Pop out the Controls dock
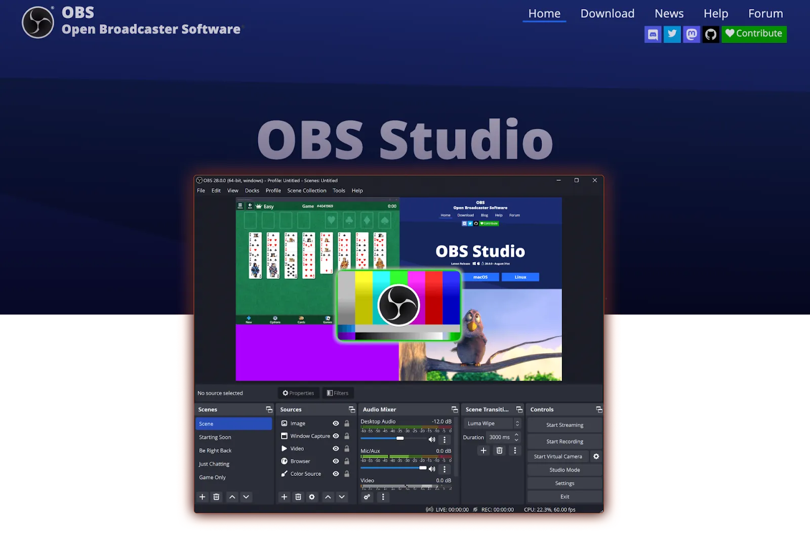The image size is (810, 533). tap(599, 409)
